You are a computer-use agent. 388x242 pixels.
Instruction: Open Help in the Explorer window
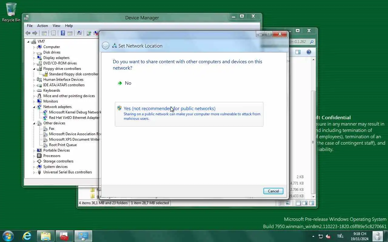[309, 52]
